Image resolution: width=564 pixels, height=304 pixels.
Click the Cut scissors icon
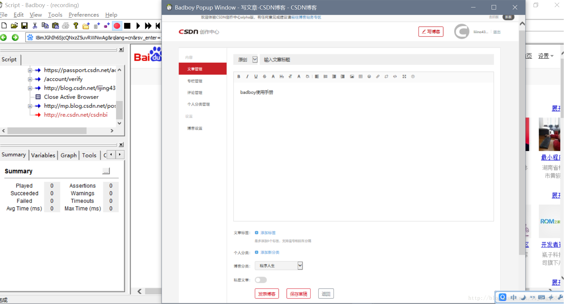pos(35,26)
